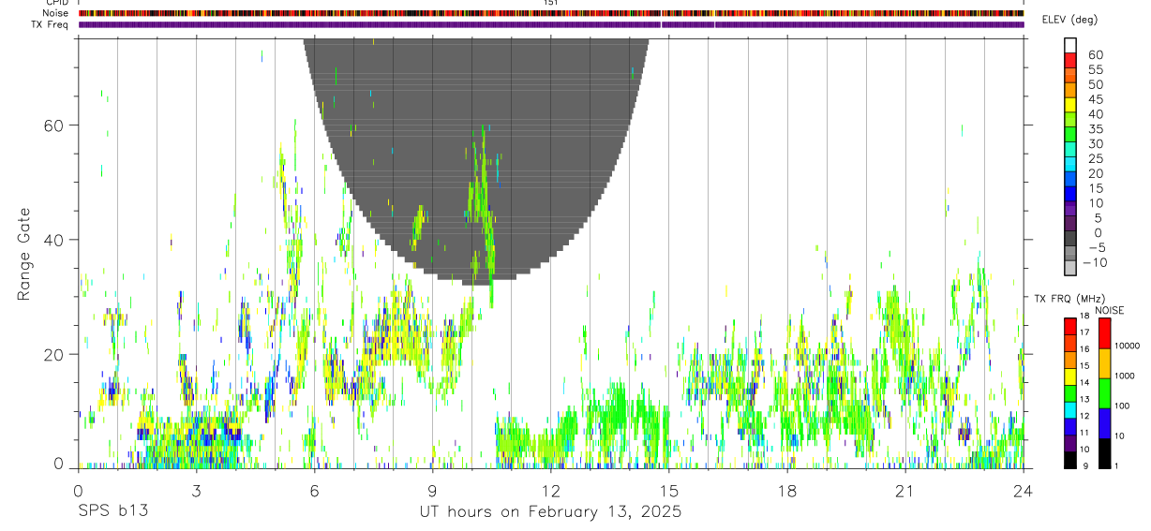Click the NOISE scale label '1000'
Image resolution: width=1151 pixels, height=531 pixels.
1124,376
